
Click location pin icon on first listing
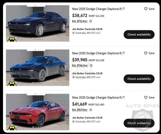(x=73, y=33)
